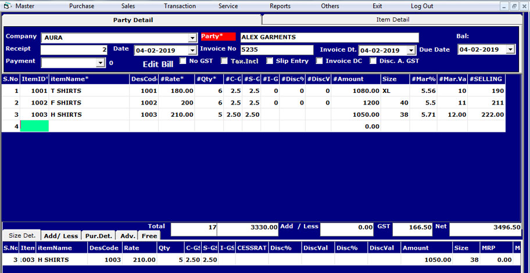Image resolution: width=530 pixels, height=273 pixels.
Task: Click the #Rate* column header
Action: (177, 79)
